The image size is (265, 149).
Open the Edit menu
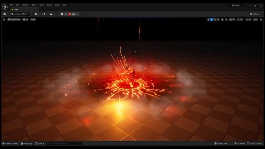point(17,5)
